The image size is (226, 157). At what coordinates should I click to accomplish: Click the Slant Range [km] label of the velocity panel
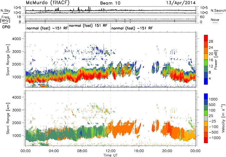click(x=8, y=118)
